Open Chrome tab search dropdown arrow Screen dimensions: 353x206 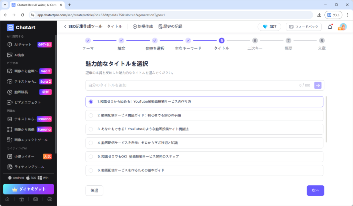[x=5, y=5]
